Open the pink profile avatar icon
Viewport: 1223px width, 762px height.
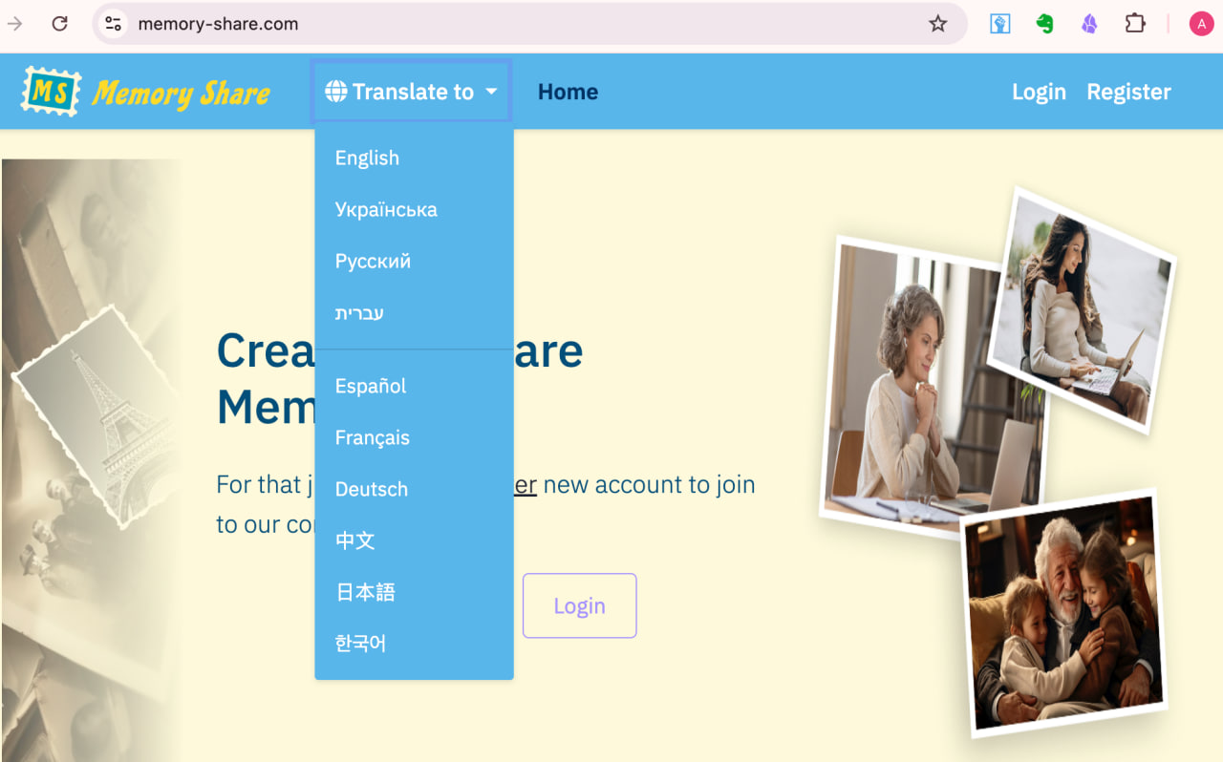tap(1200, 24)
